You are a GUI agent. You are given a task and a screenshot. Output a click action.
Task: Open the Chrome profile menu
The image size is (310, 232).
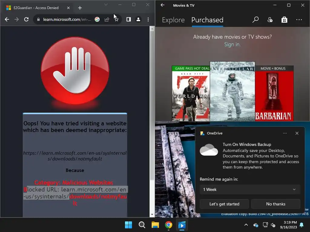pos(138,19)
